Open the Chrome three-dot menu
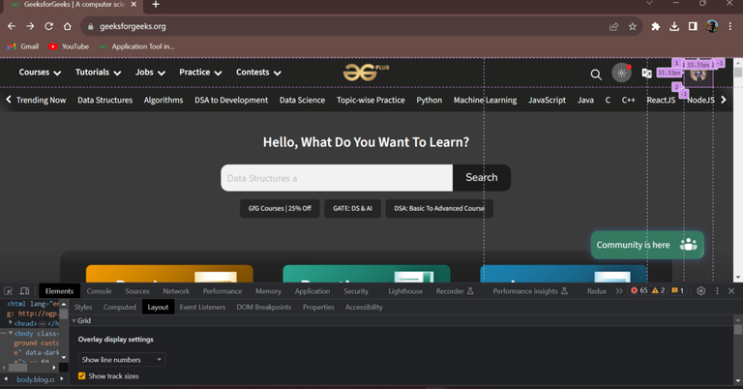The height and width of the screenshot is (389, 743). point(730,26)
